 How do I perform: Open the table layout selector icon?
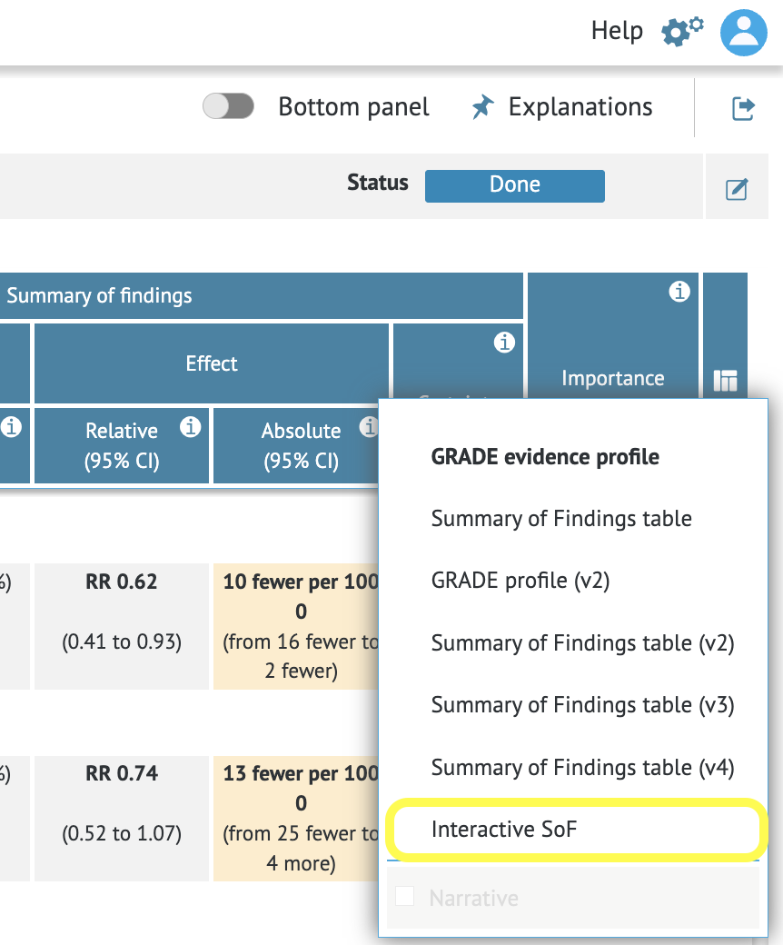[x=725, y=382]
